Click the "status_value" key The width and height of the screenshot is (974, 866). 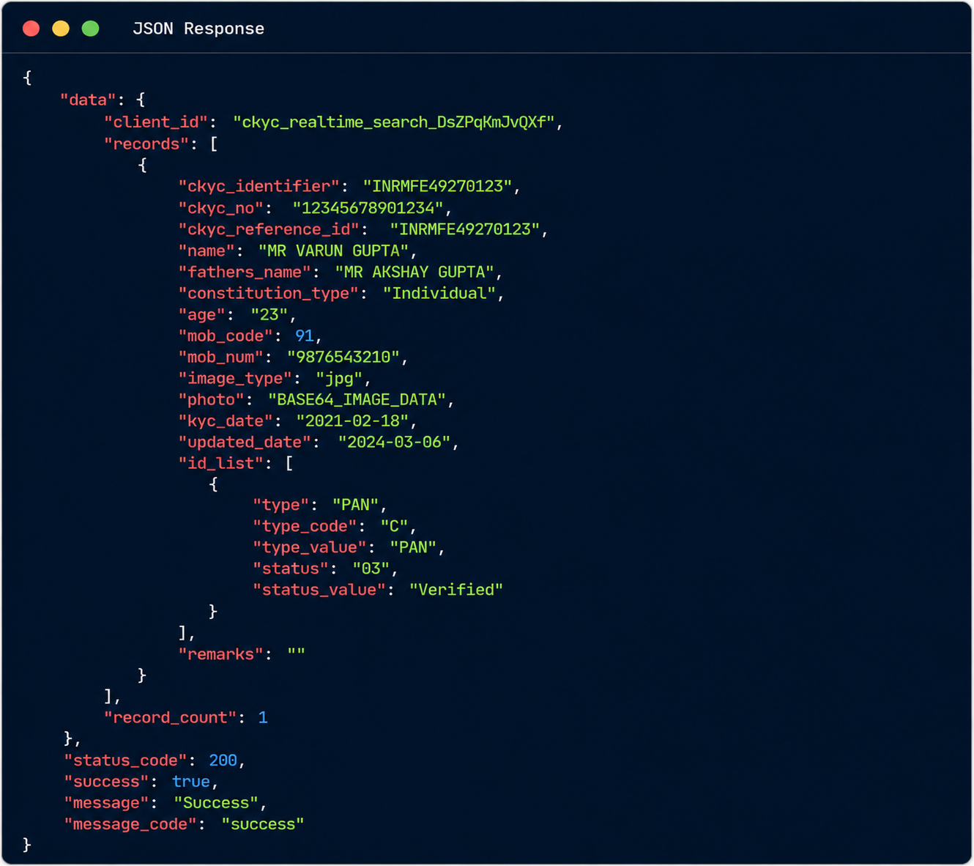tap(319, 590)
